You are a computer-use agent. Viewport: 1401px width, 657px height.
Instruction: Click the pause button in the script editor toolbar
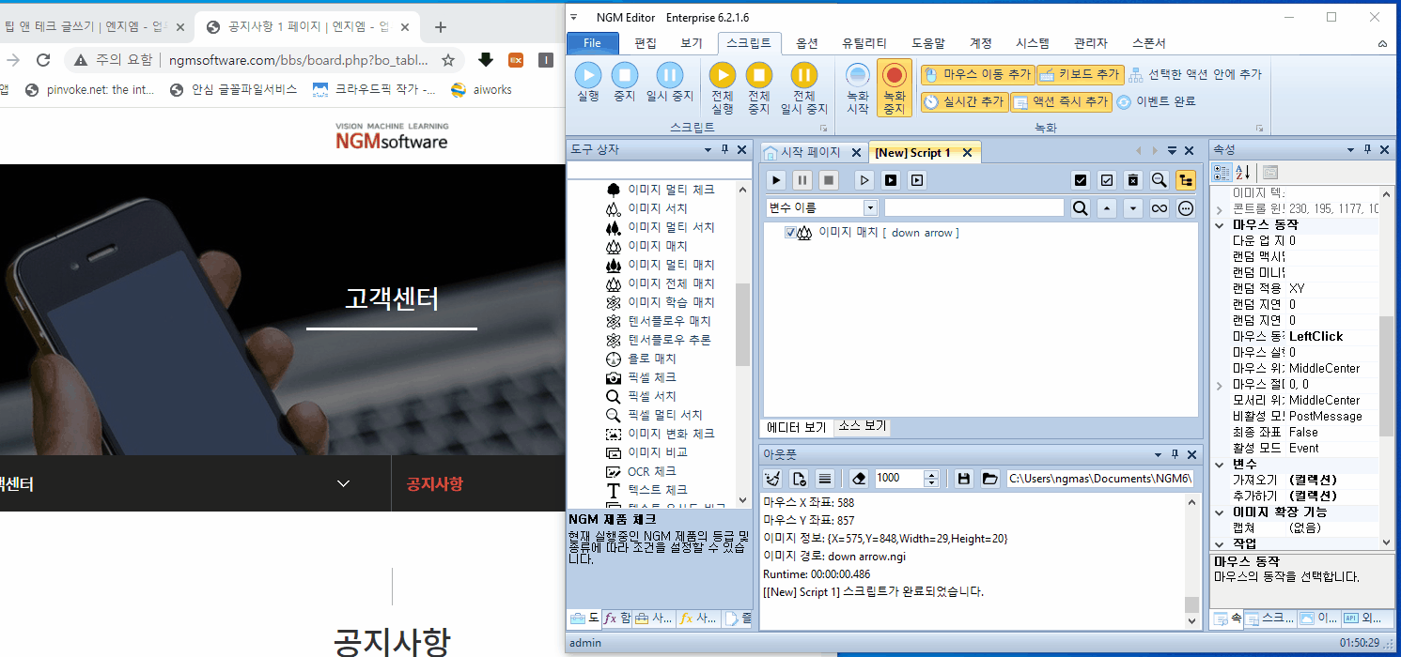[x=802, y=180]
